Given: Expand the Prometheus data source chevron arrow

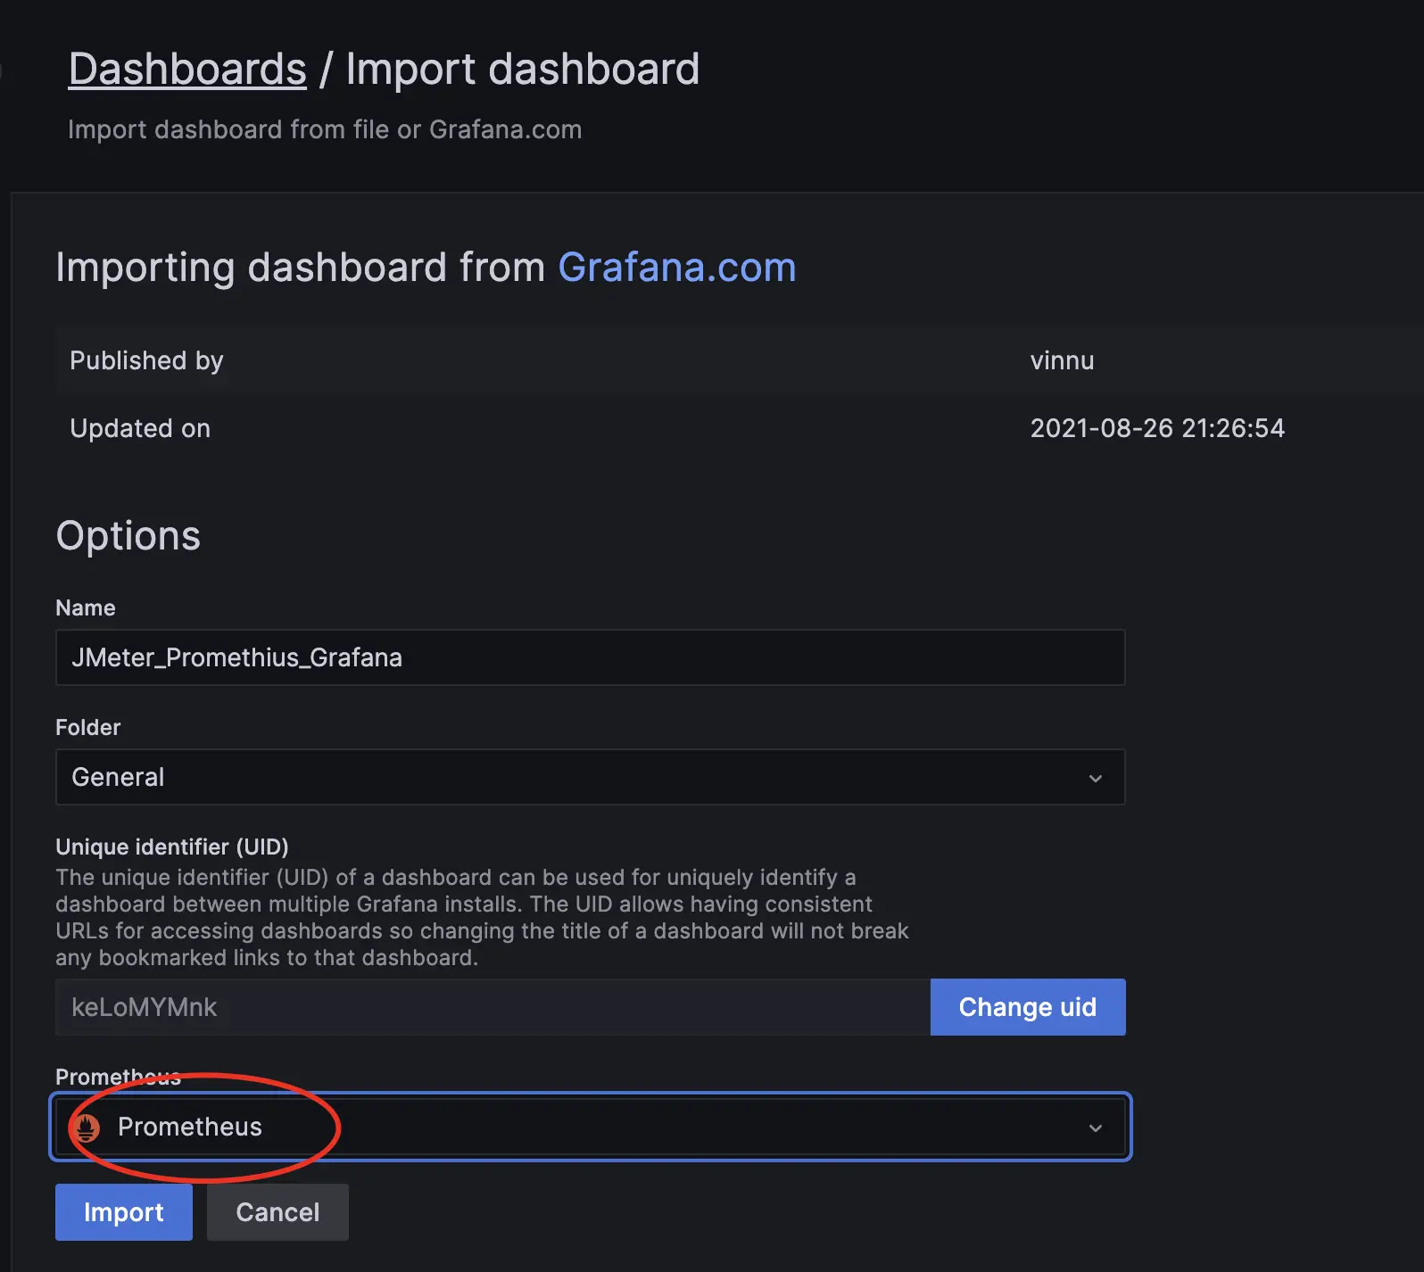Looking at the screenshot, I should (1095, 1128).
